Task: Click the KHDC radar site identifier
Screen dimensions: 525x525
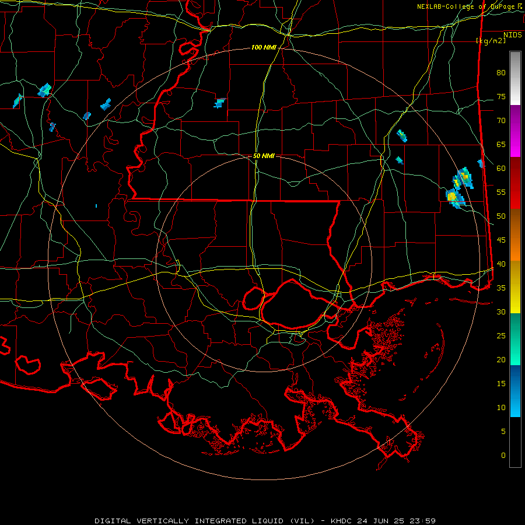Action: click(x=342, y=521)
